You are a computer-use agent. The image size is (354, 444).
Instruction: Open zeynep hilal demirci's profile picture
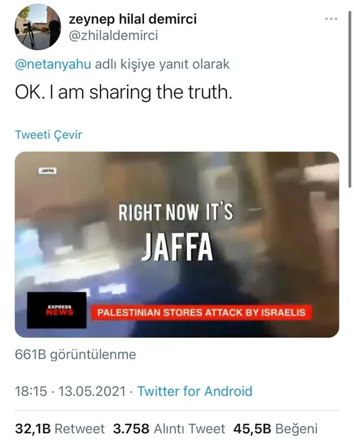(38, 27)
